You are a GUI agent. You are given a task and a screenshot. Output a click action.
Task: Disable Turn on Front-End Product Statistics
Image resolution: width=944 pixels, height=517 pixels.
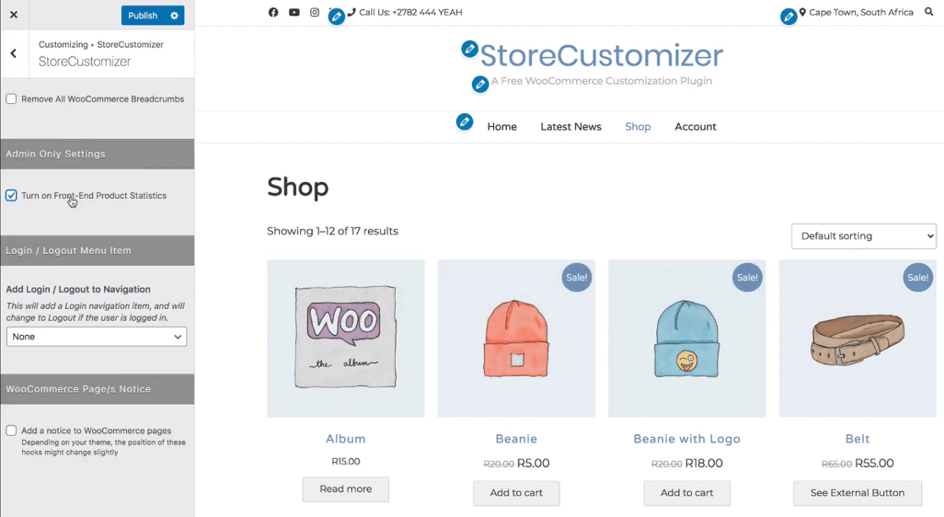click(x=11, y=195)
